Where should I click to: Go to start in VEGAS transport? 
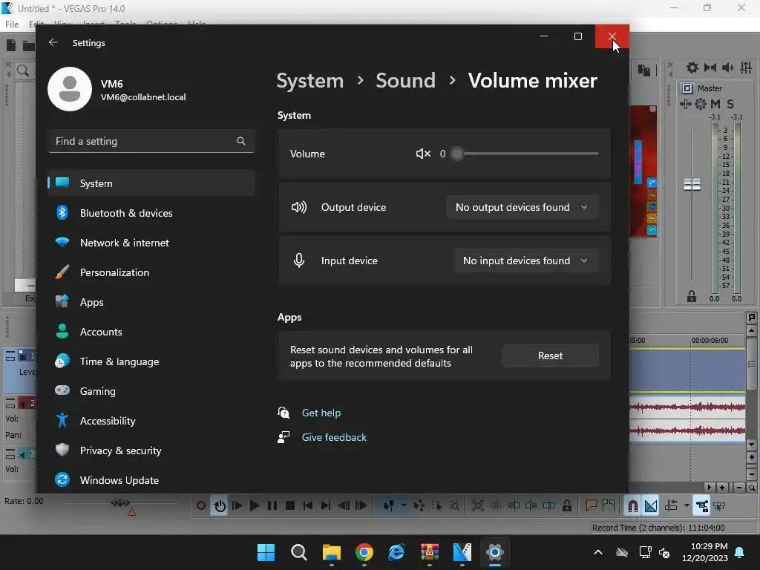(x=308, y=505)
